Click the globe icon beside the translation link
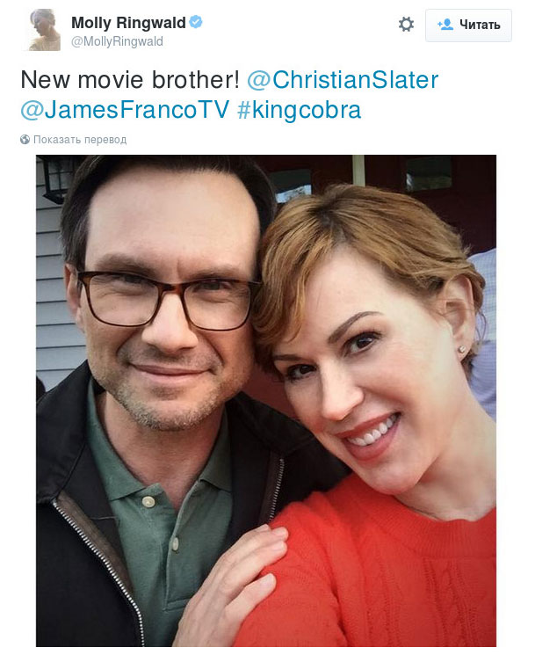Screen dimensions: 535x662 [x=25, y=139]
